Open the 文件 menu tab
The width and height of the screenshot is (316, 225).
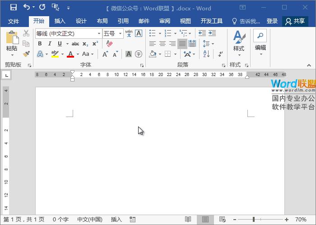pos(14,21)
